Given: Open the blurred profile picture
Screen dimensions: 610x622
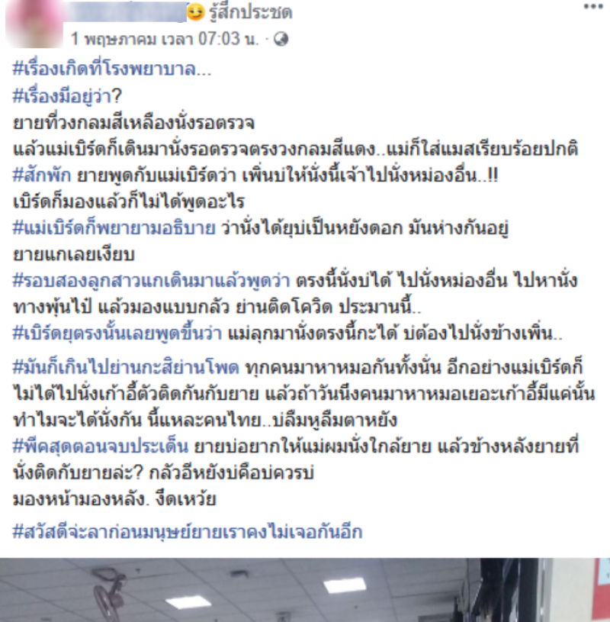Looking at the screenshot, I should (34, 24).
